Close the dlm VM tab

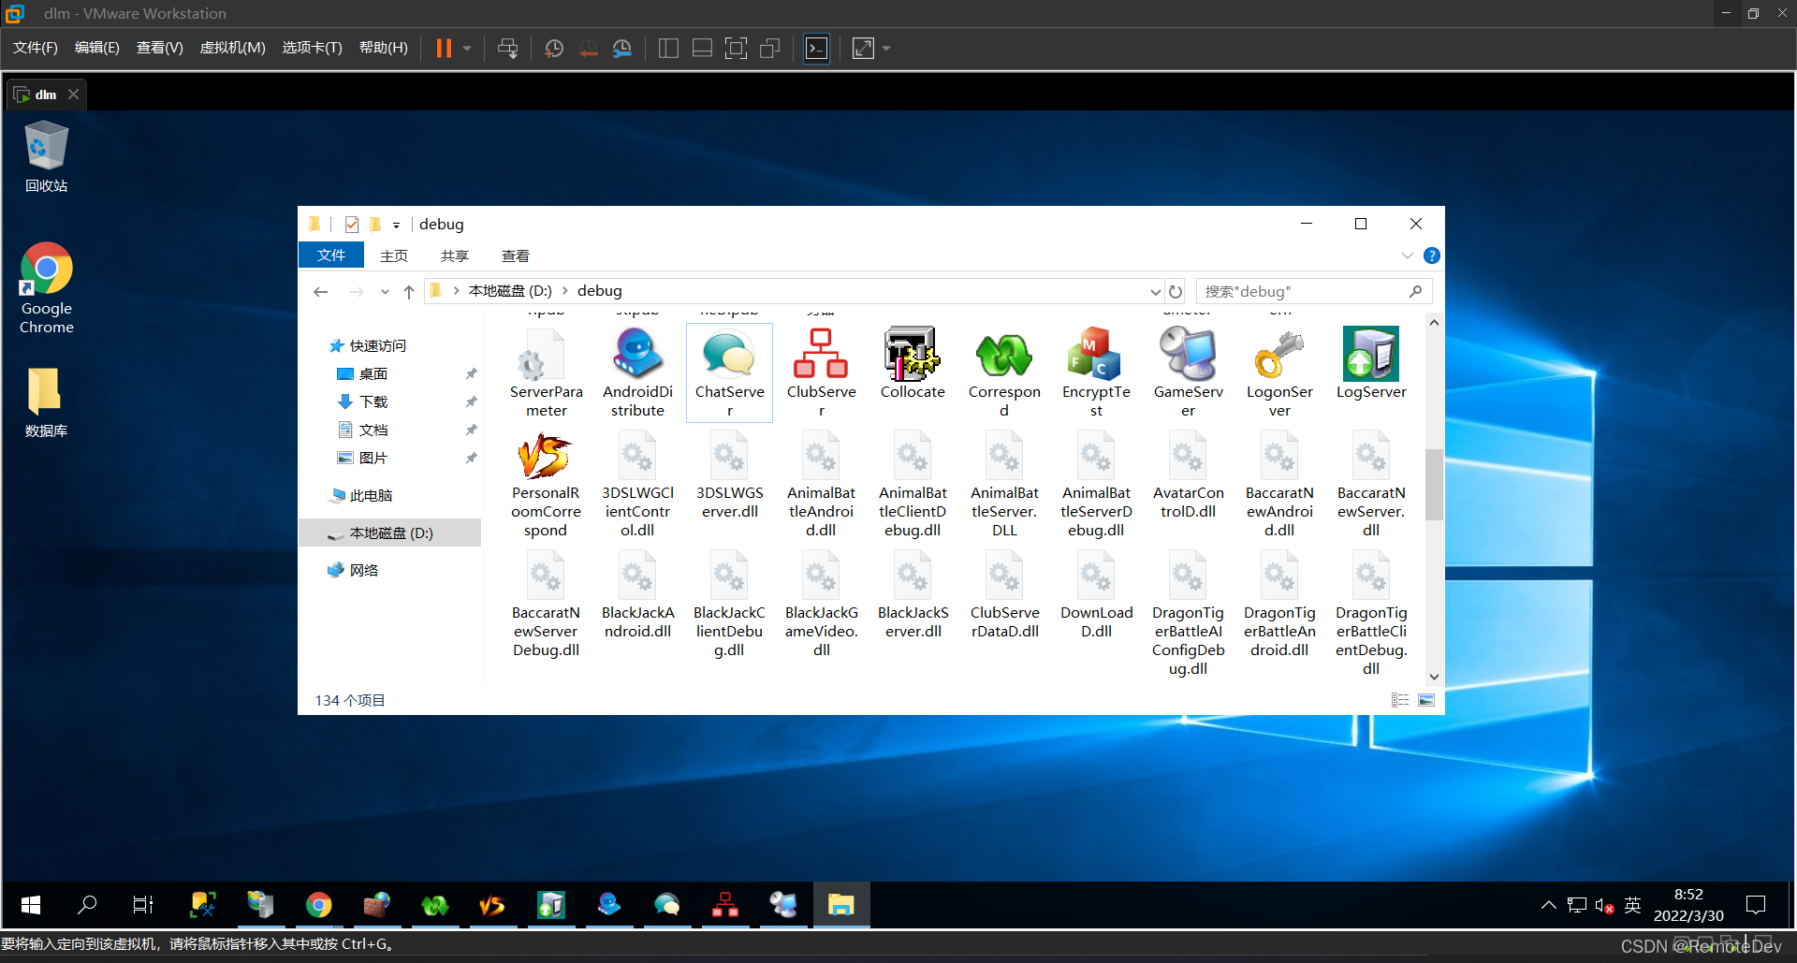click(x=73, y=95)
